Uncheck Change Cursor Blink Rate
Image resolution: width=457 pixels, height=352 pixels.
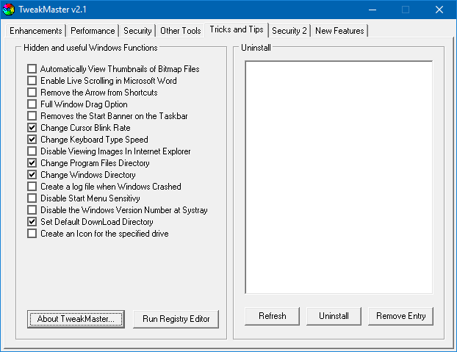point(32,128)
